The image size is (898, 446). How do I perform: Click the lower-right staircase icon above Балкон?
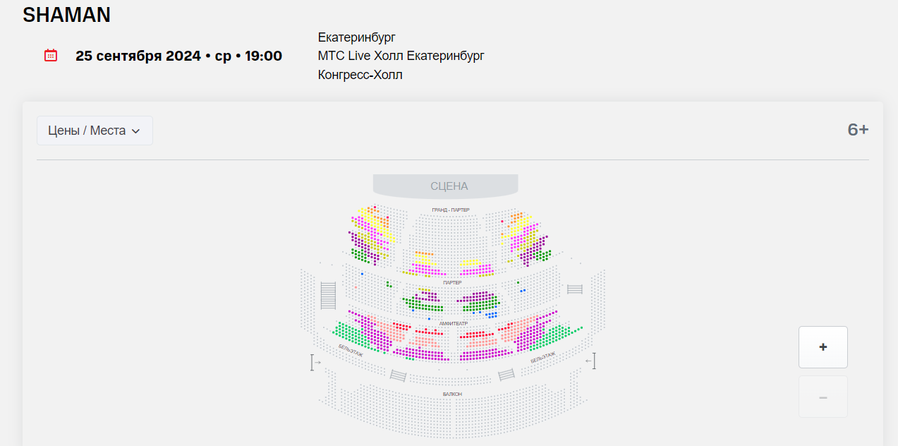pos(506,375)
